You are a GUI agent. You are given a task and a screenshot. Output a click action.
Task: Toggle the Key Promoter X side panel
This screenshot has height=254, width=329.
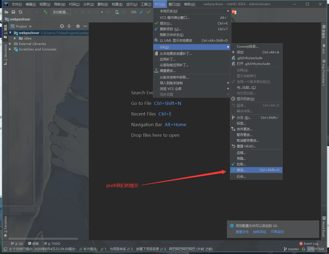click(324, 73)
